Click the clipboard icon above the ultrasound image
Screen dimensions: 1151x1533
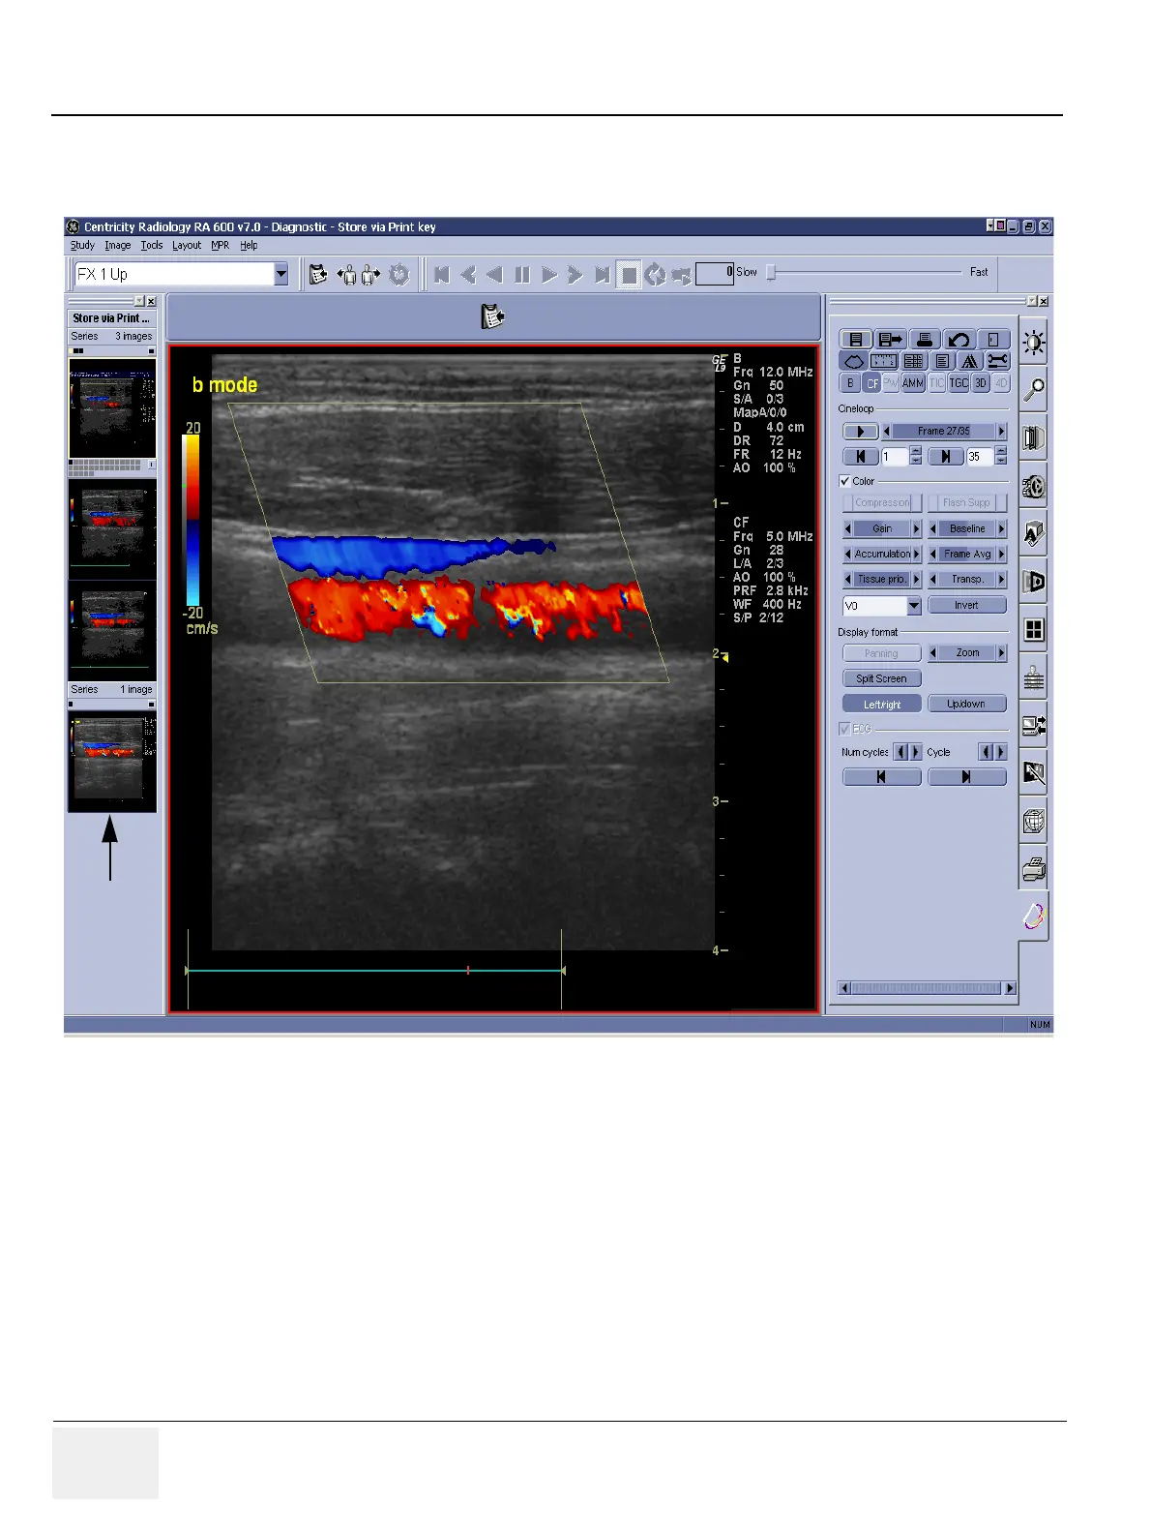pos(492,316)
